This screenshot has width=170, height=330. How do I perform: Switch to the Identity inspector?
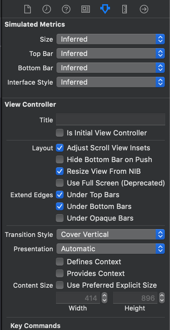point(86,9)
